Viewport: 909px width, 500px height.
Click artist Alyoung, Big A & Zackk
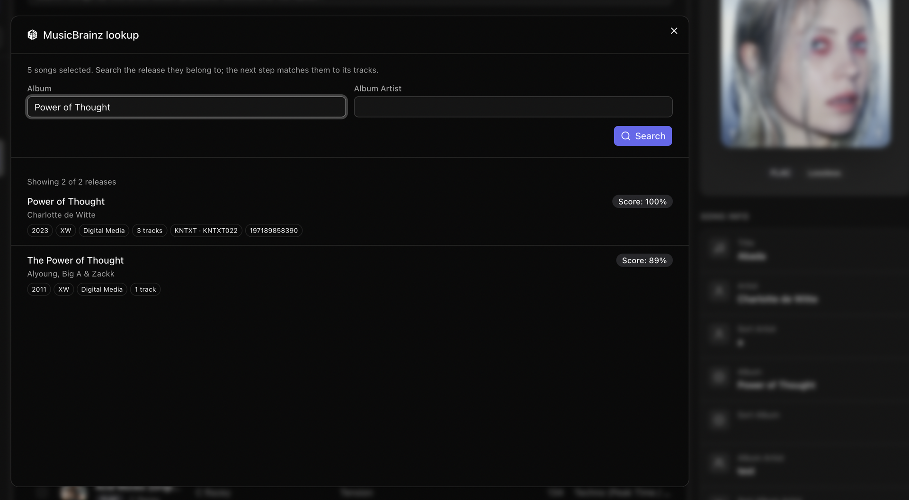point(71,274)
